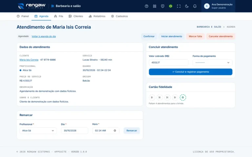Viewport: 252px width, 157px height.
Task: Open the Painel tab
Action: coord(23,16)
